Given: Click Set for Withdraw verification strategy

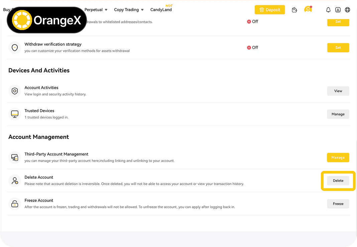Looking at the screenshot, I should pyautogui.click(x=338, y=47).
